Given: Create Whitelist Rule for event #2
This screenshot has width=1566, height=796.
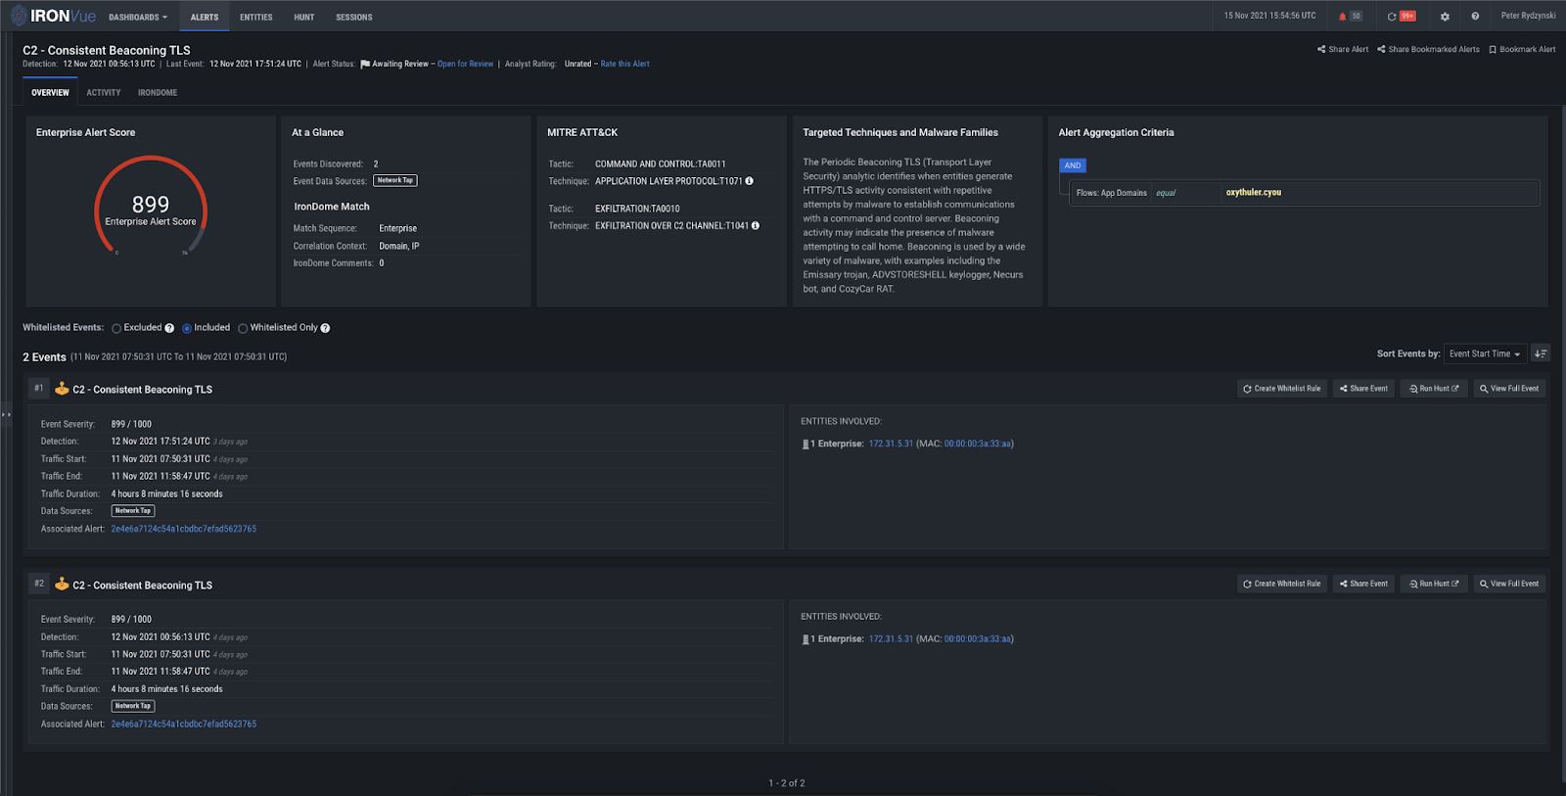Looking at the screenshot, I should (x=1281, y=584).
